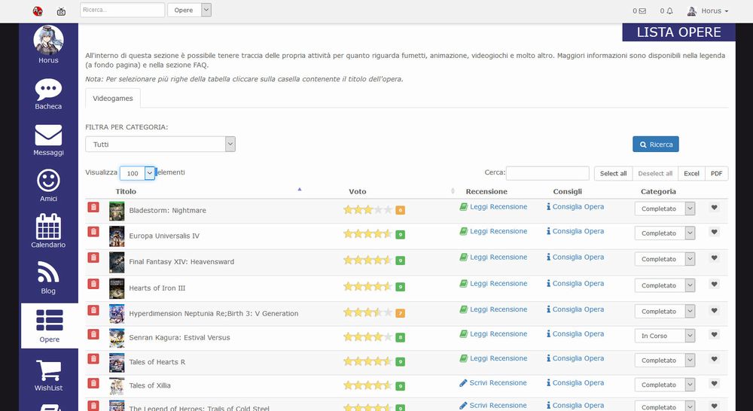Open Bacheca from the sidebar

48,94
